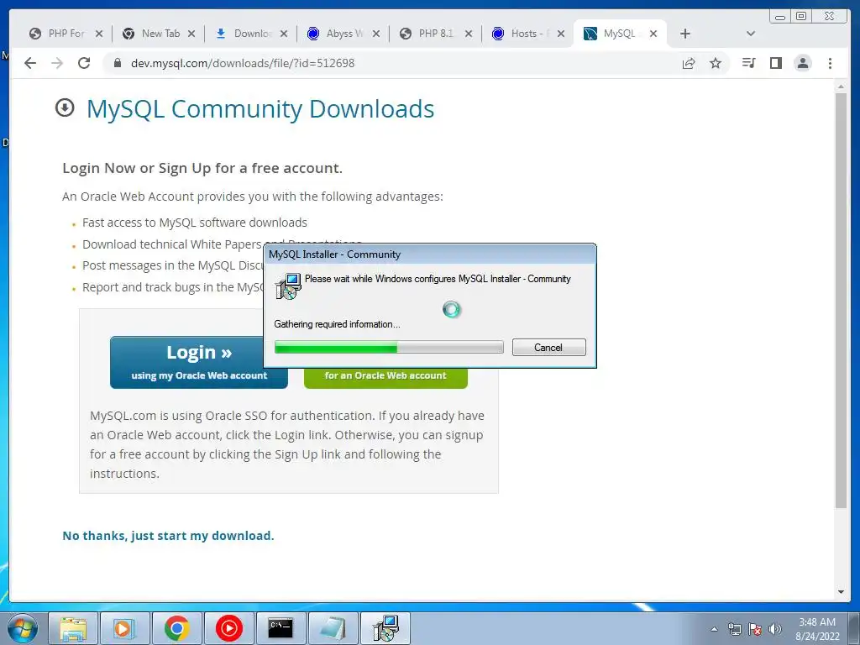Close the active MySQL tab

pyautogui.click(x=653, y=34)
